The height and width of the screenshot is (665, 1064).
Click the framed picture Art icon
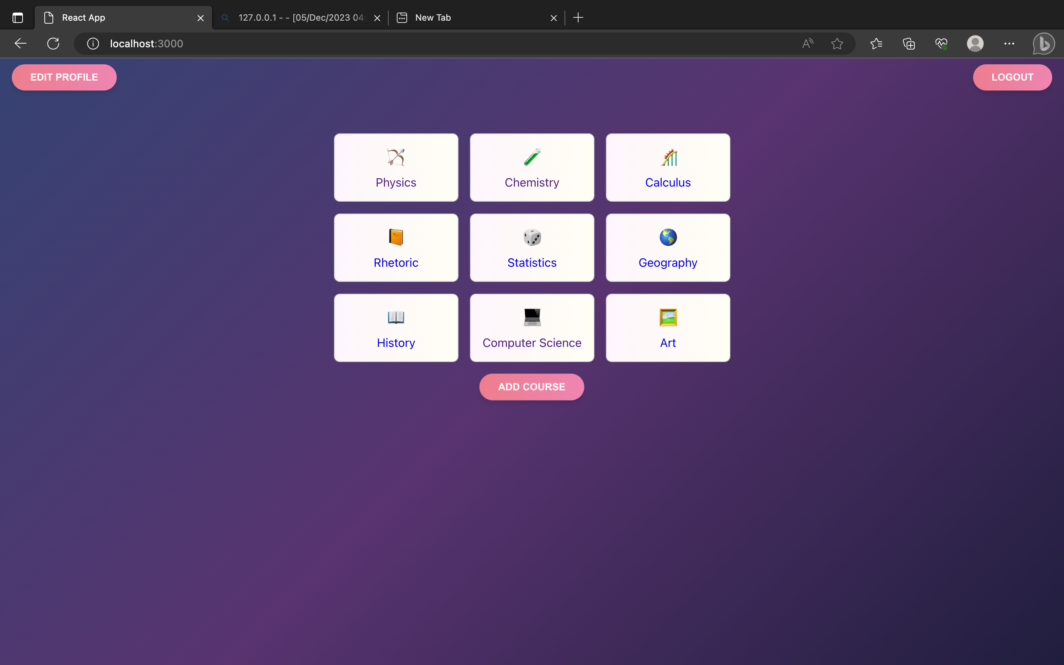668,318
